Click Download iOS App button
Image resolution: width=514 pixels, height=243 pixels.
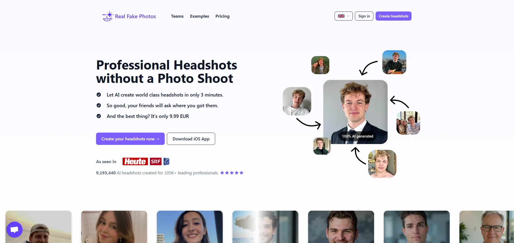click(191, 139)
